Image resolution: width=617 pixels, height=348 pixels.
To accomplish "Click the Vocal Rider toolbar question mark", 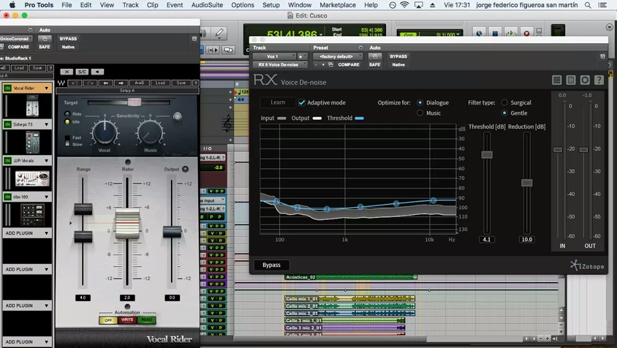I will tap(196, 83).
